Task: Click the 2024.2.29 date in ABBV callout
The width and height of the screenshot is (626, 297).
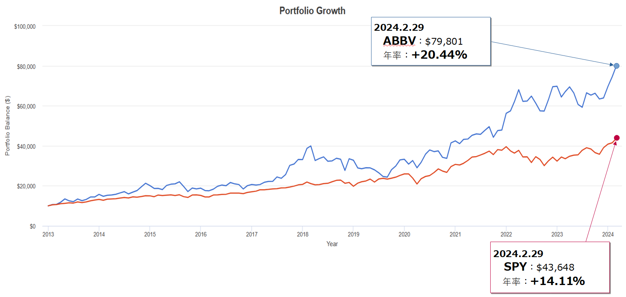Action: (x=399, y=27)
